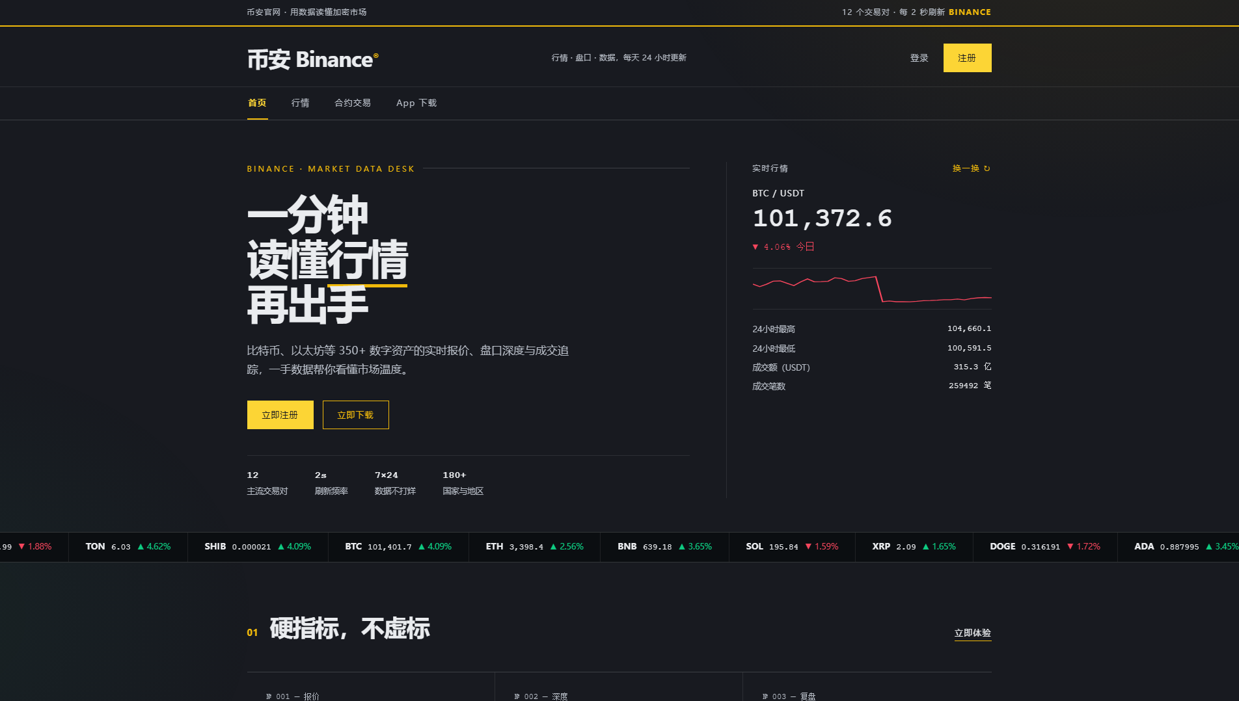
Task: Select the BNB ticker item
Action: (665, 547)
